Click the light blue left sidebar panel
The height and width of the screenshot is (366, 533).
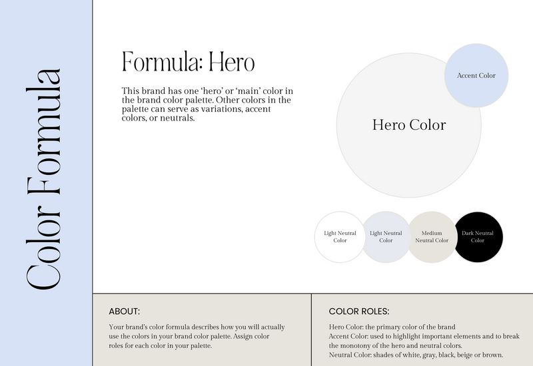tap(46, 183)
